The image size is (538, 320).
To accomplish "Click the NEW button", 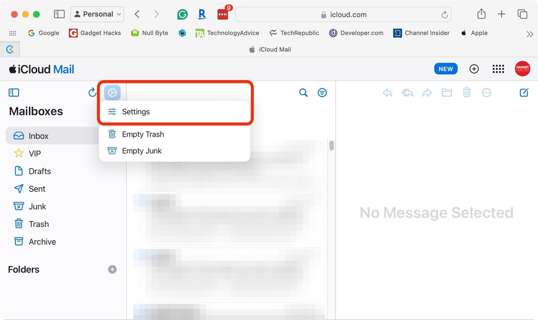I will pos(445,69).
